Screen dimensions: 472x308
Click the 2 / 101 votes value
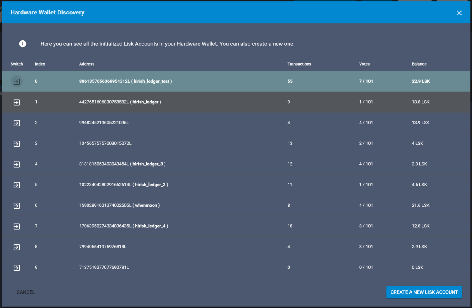[366, 143]
